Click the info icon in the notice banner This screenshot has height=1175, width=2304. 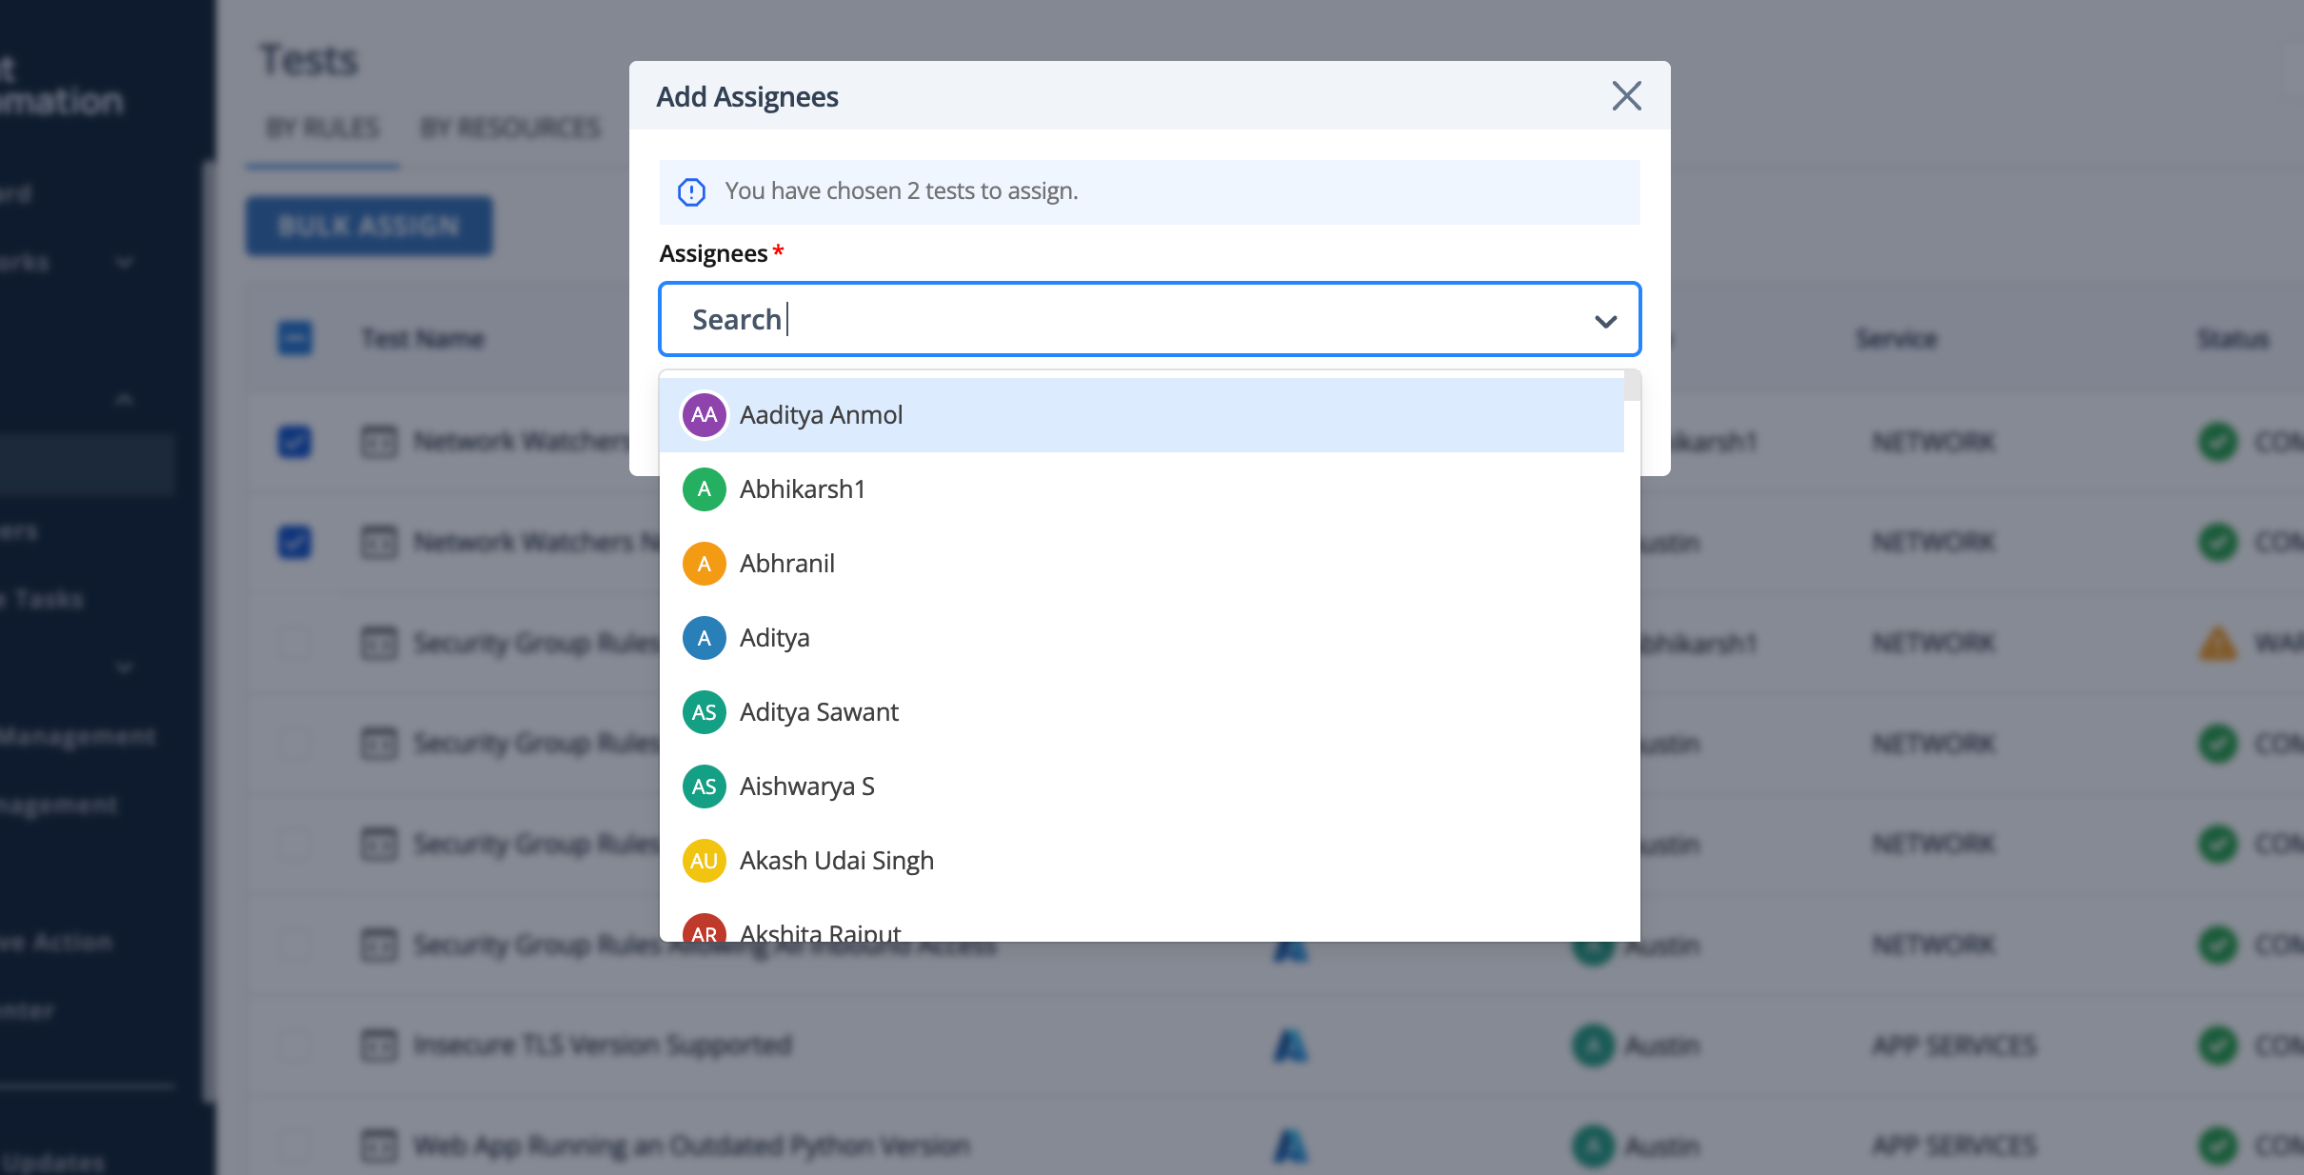(691, 192)
